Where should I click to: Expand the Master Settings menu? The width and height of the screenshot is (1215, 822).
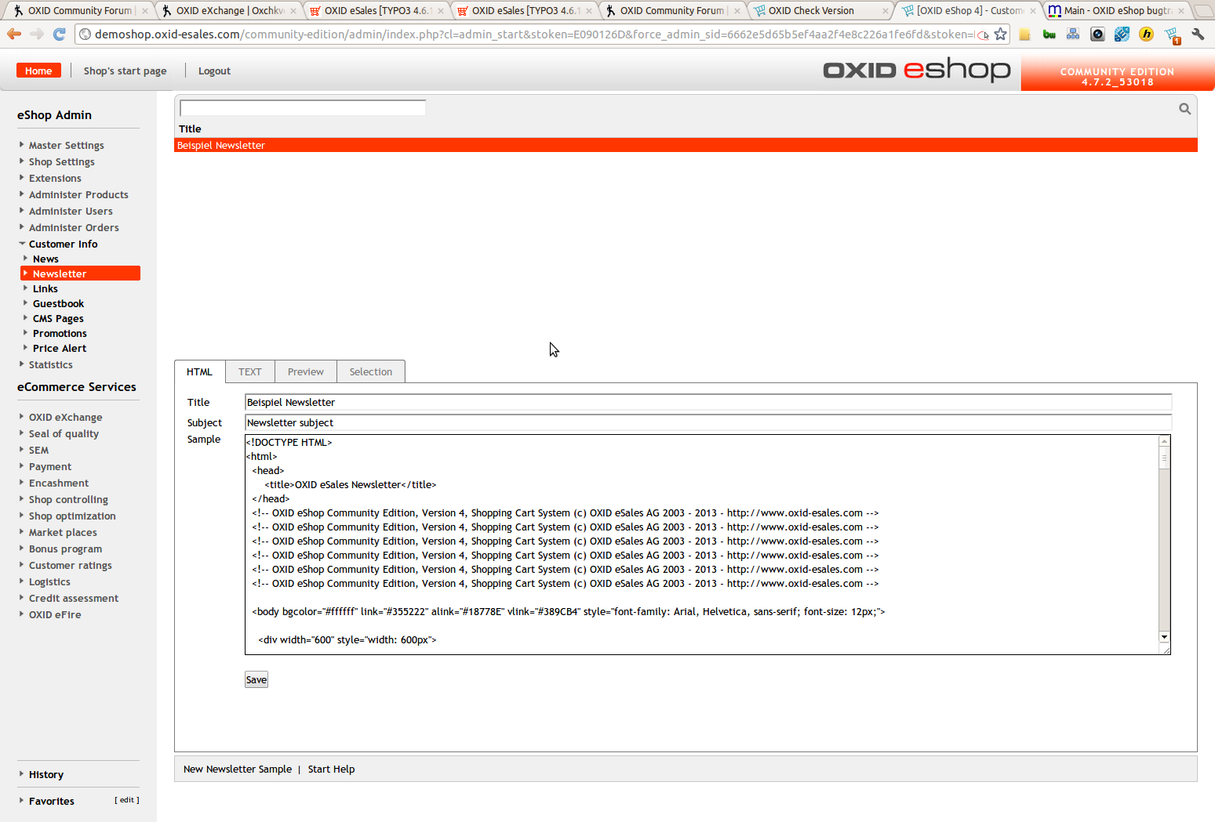pos(66,145)
